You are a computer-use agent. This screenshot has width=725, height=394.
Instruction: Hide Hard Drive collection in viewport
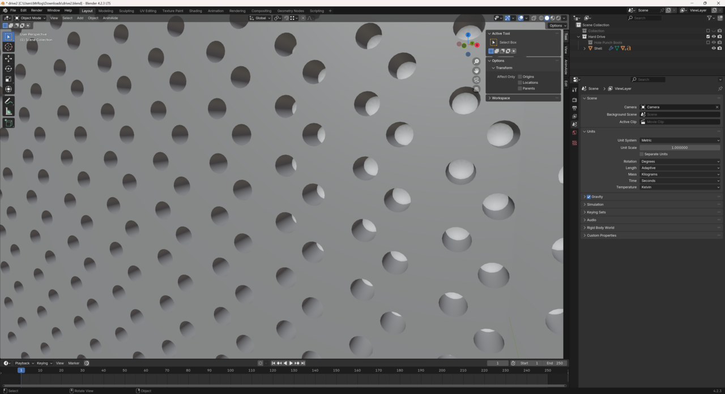pos(714,37)
